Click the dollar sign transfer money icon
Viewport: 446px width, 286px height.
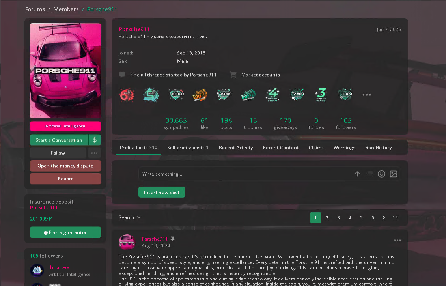click(x=95, y=140)
